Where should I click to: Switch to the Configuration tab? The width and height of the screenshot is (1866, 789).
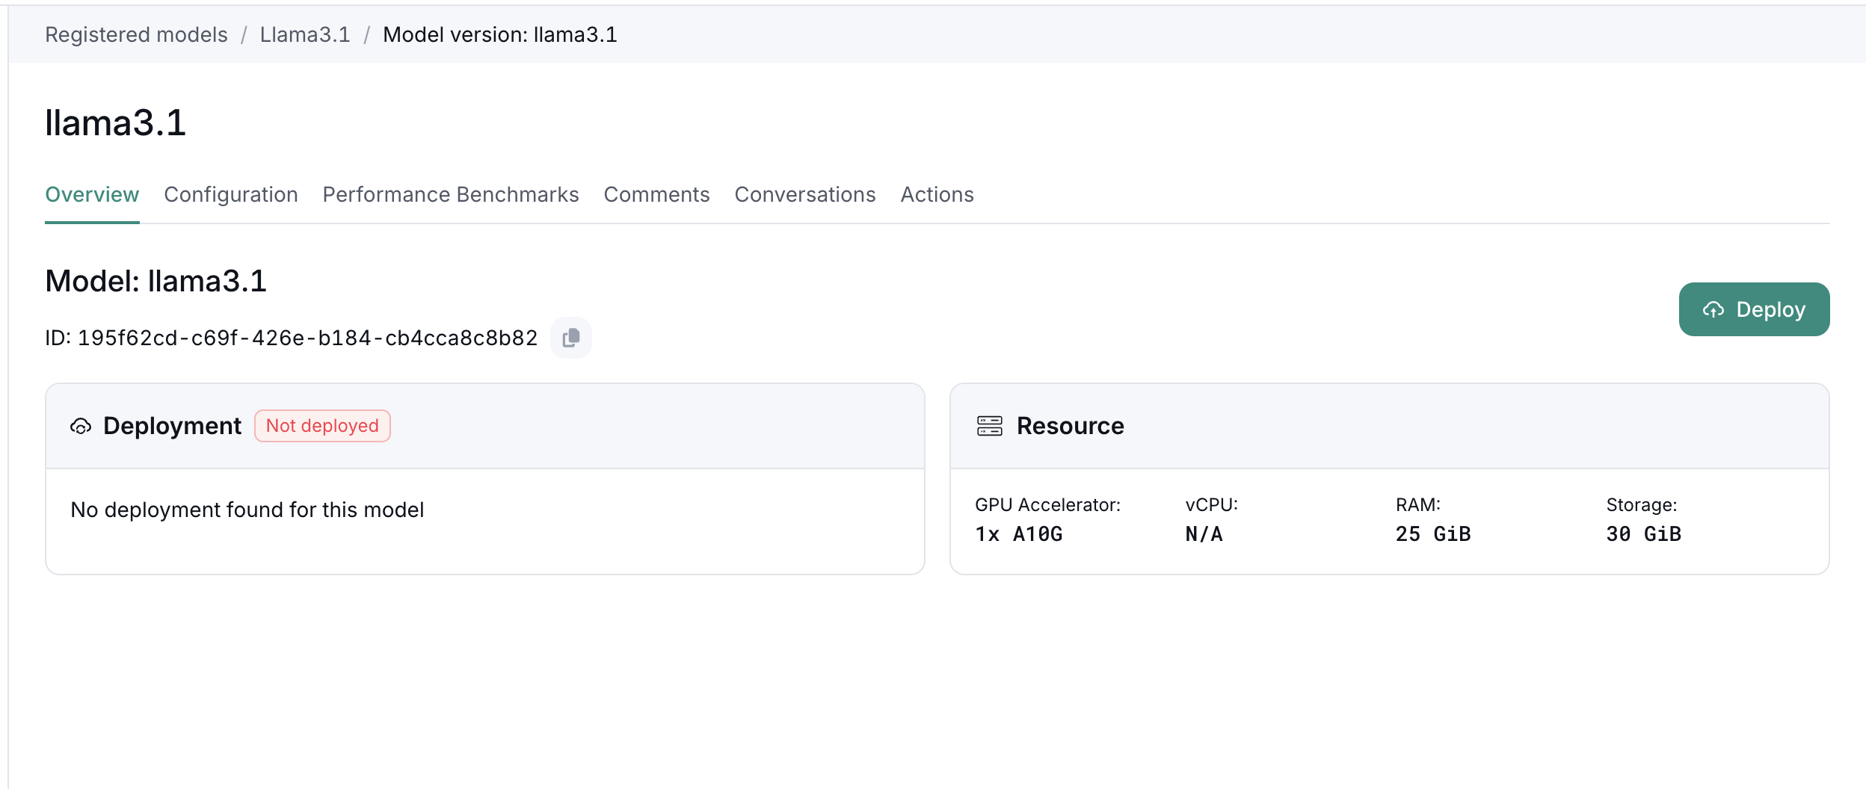click(x=230, y=194)
